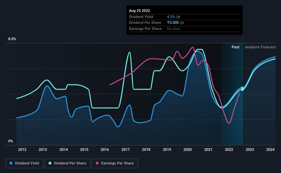Click the 0% y-axis label
The height and width of the screenshot is (173, 281).
11,141
